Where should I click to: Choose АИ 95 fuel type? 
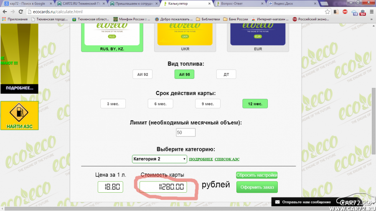[184, 74]
